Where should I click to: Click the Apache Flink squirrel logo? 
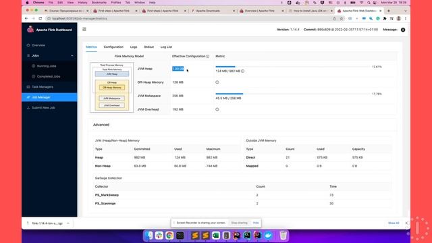(30, 29)
